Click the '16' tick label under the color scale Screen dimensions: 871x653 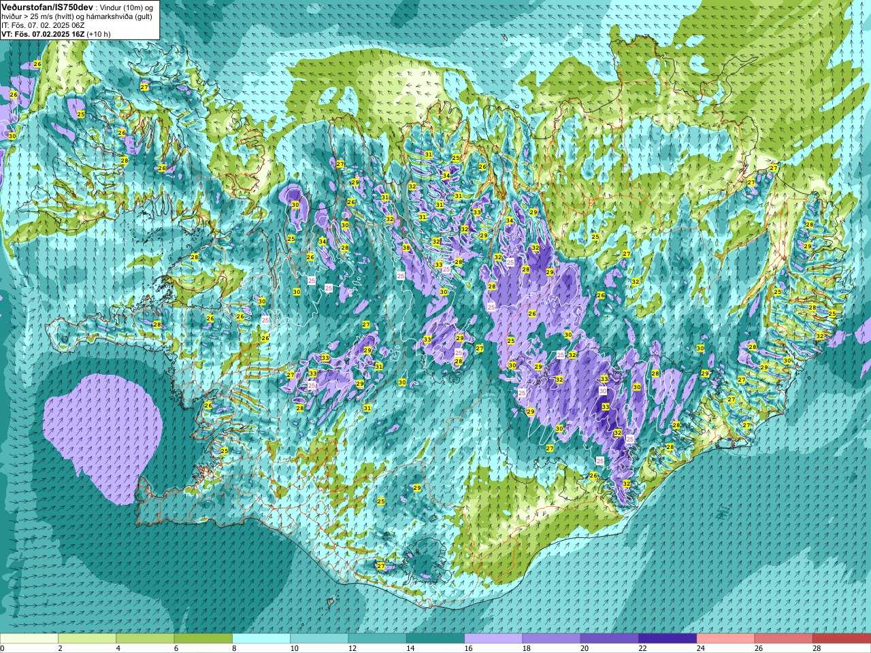point(469,648)
